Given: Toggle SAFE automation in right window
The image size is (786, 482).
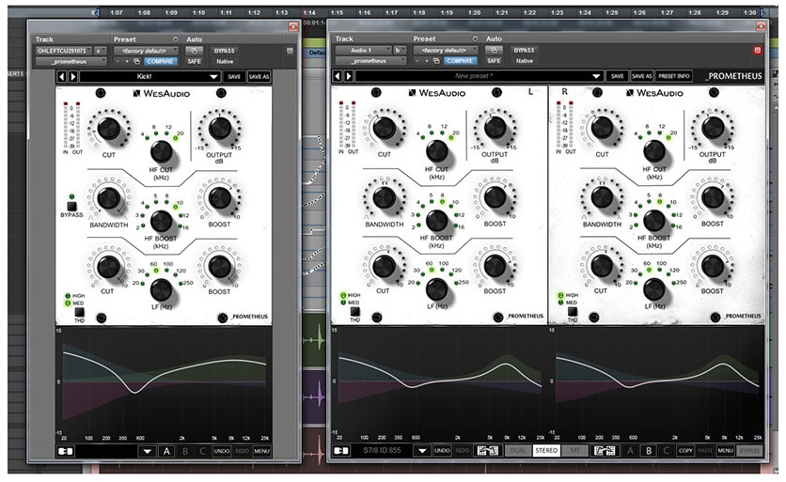Looking at the screenshot, I should [x=494, y=61].
